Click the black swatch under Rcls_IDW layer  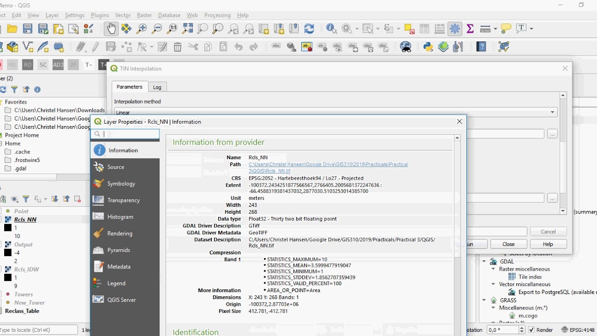(x=8, y=278)
